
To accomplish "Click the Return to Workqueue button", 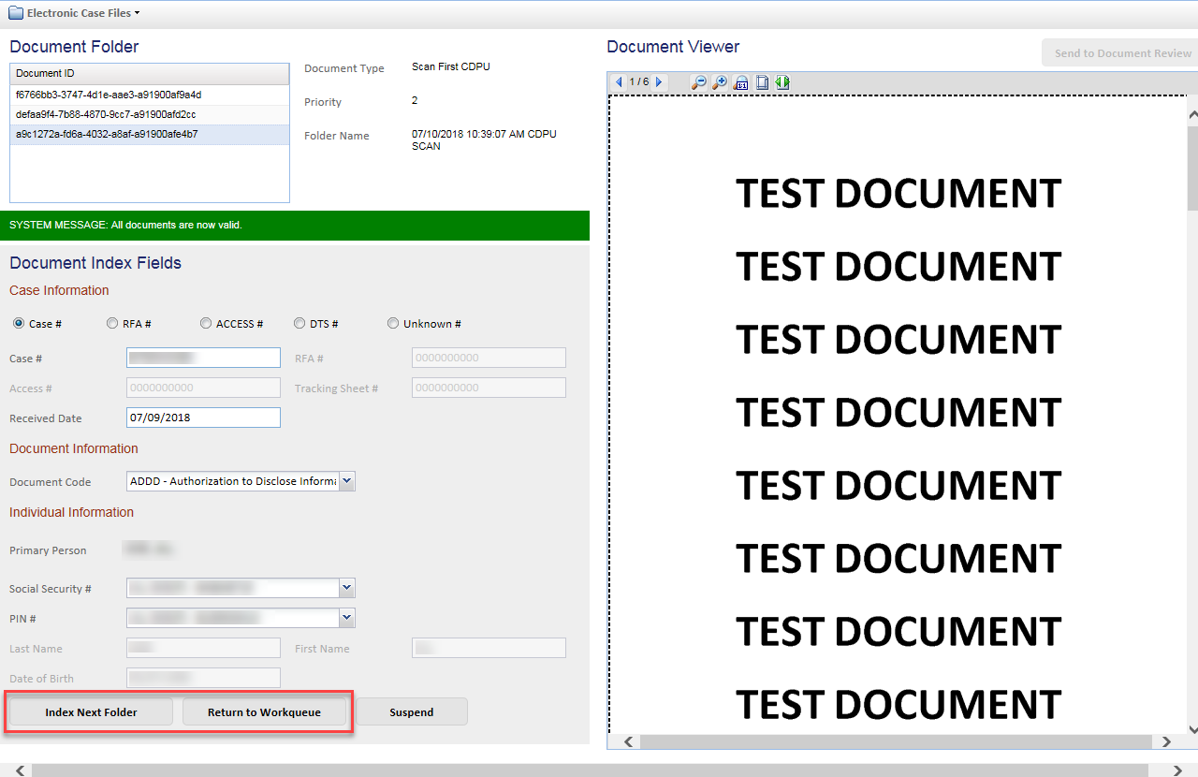I will 264,712.
